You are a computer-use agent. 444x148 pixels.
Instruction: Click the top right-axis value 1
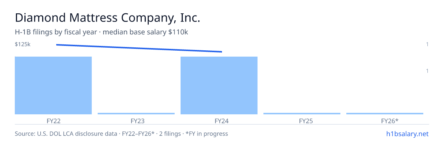pyautogui.click(x=427, y=44)
